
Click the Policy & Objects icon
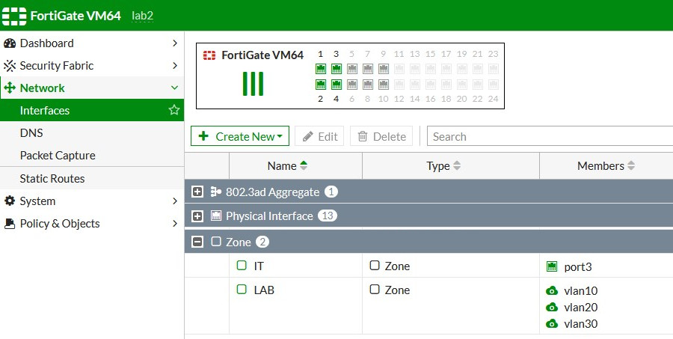point(10,224)
